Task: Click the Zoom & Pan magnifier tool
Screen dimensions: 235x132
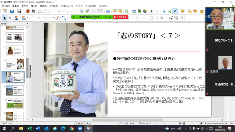Action: pos(10,18)
